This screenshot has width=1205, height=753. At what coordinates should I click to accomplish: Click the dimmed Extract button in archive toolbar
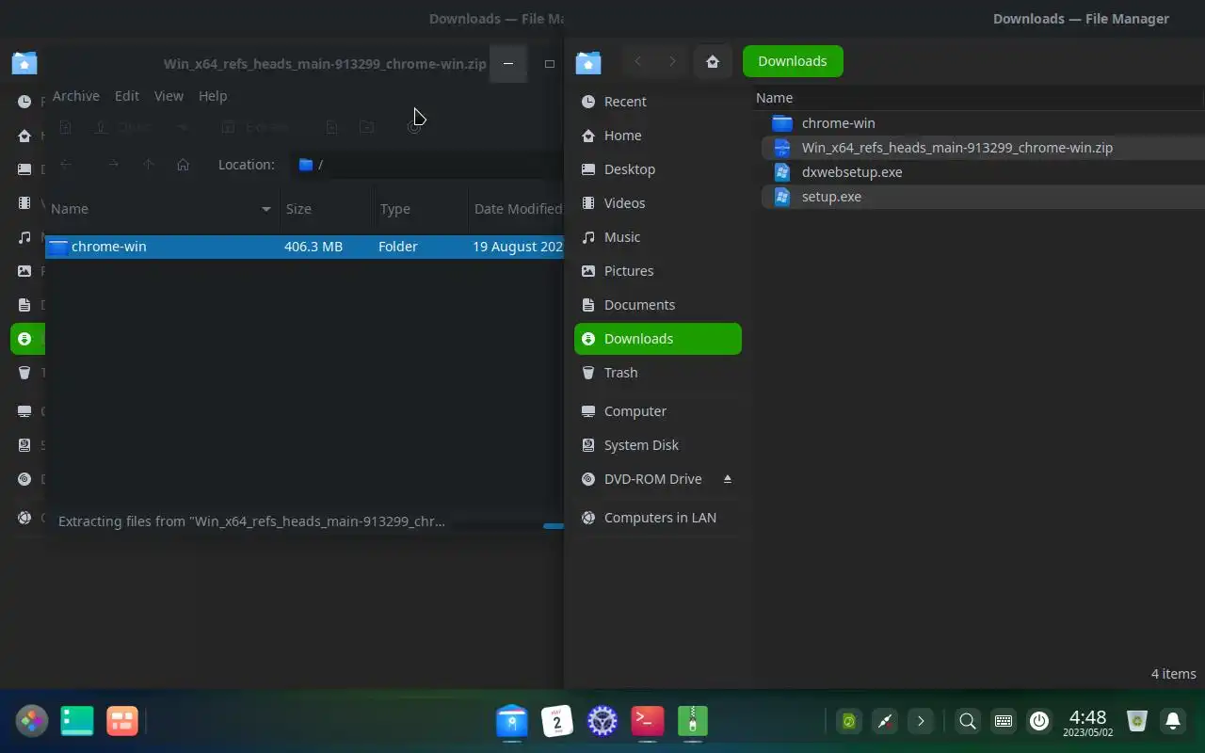click(x=257, y=127)
